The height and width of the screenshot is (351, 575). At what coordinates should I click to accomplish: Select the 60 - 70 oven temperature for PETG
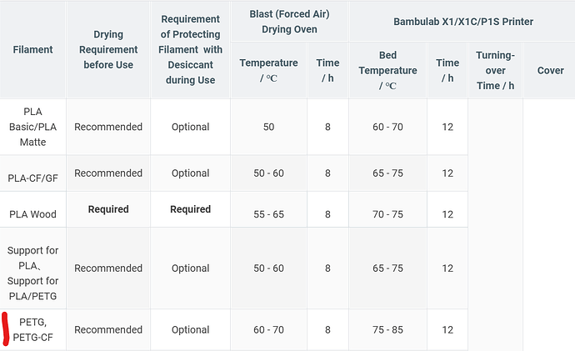pos(268,329)
